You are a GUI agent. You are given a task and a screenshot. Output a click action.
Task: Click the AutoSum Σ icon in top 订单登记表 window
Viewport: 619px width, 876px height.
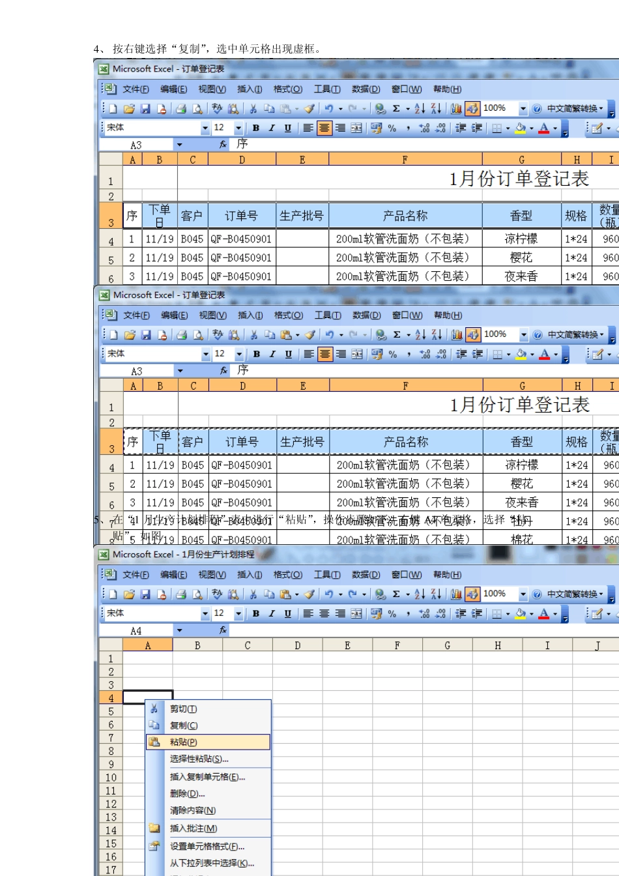point(396,108)
